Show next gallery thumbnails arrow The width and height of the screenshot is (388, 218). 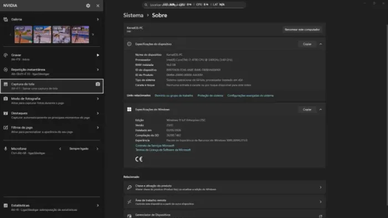coord(93,34)
